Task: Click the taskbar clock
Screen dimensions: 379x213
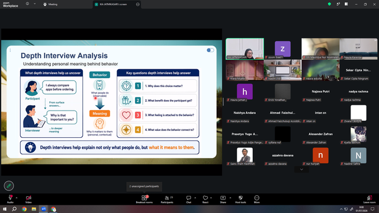Action: (x=362, y=209)
